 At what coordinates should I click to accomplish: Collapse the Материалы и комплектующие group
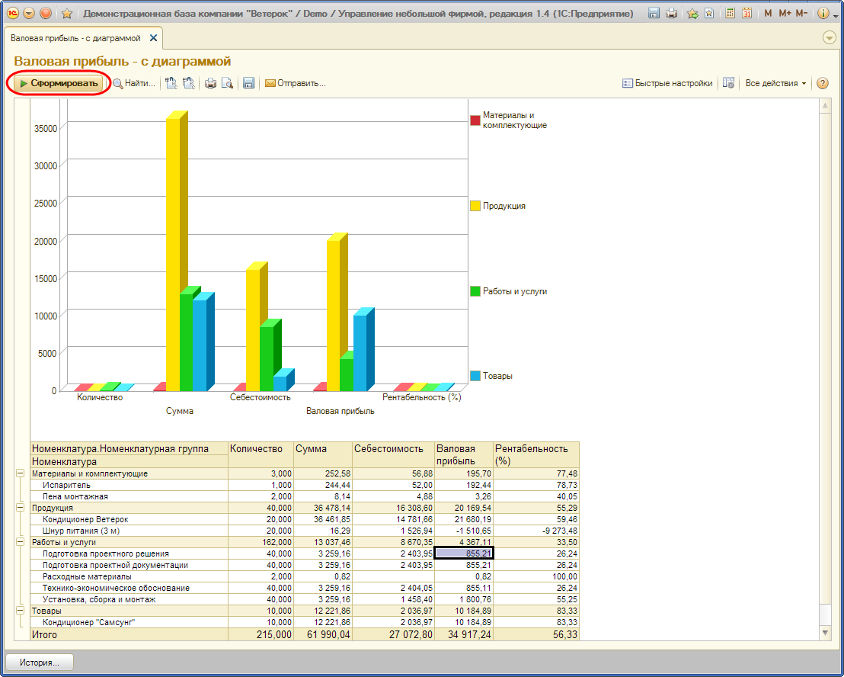point(21,473)
